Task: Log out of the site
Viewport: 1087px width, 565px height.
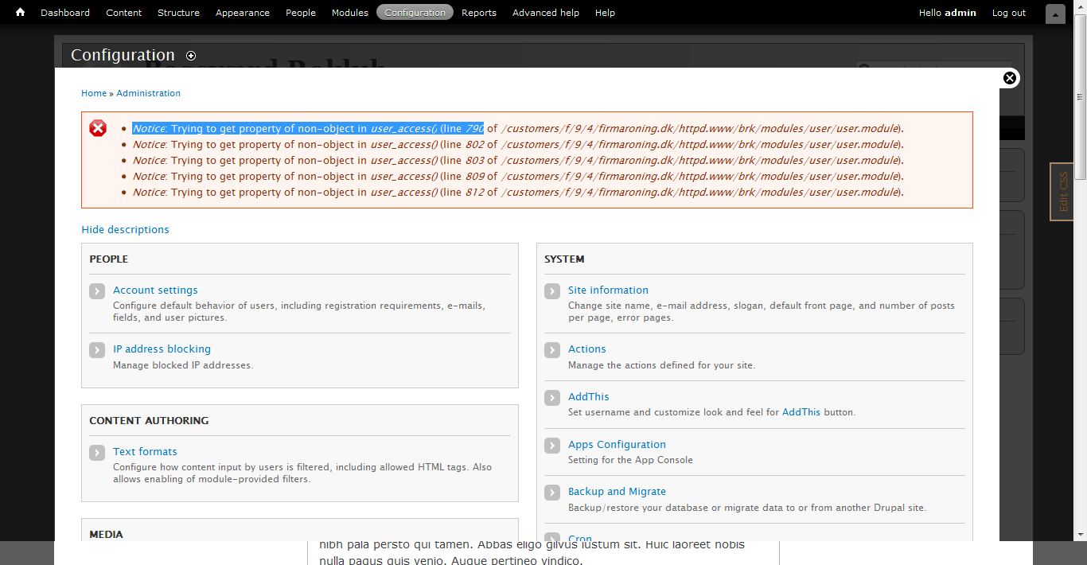Action: 1009,13
